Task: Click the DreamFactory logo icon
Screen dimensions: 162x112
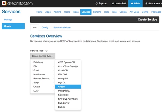Action: [x=4, y=3]
